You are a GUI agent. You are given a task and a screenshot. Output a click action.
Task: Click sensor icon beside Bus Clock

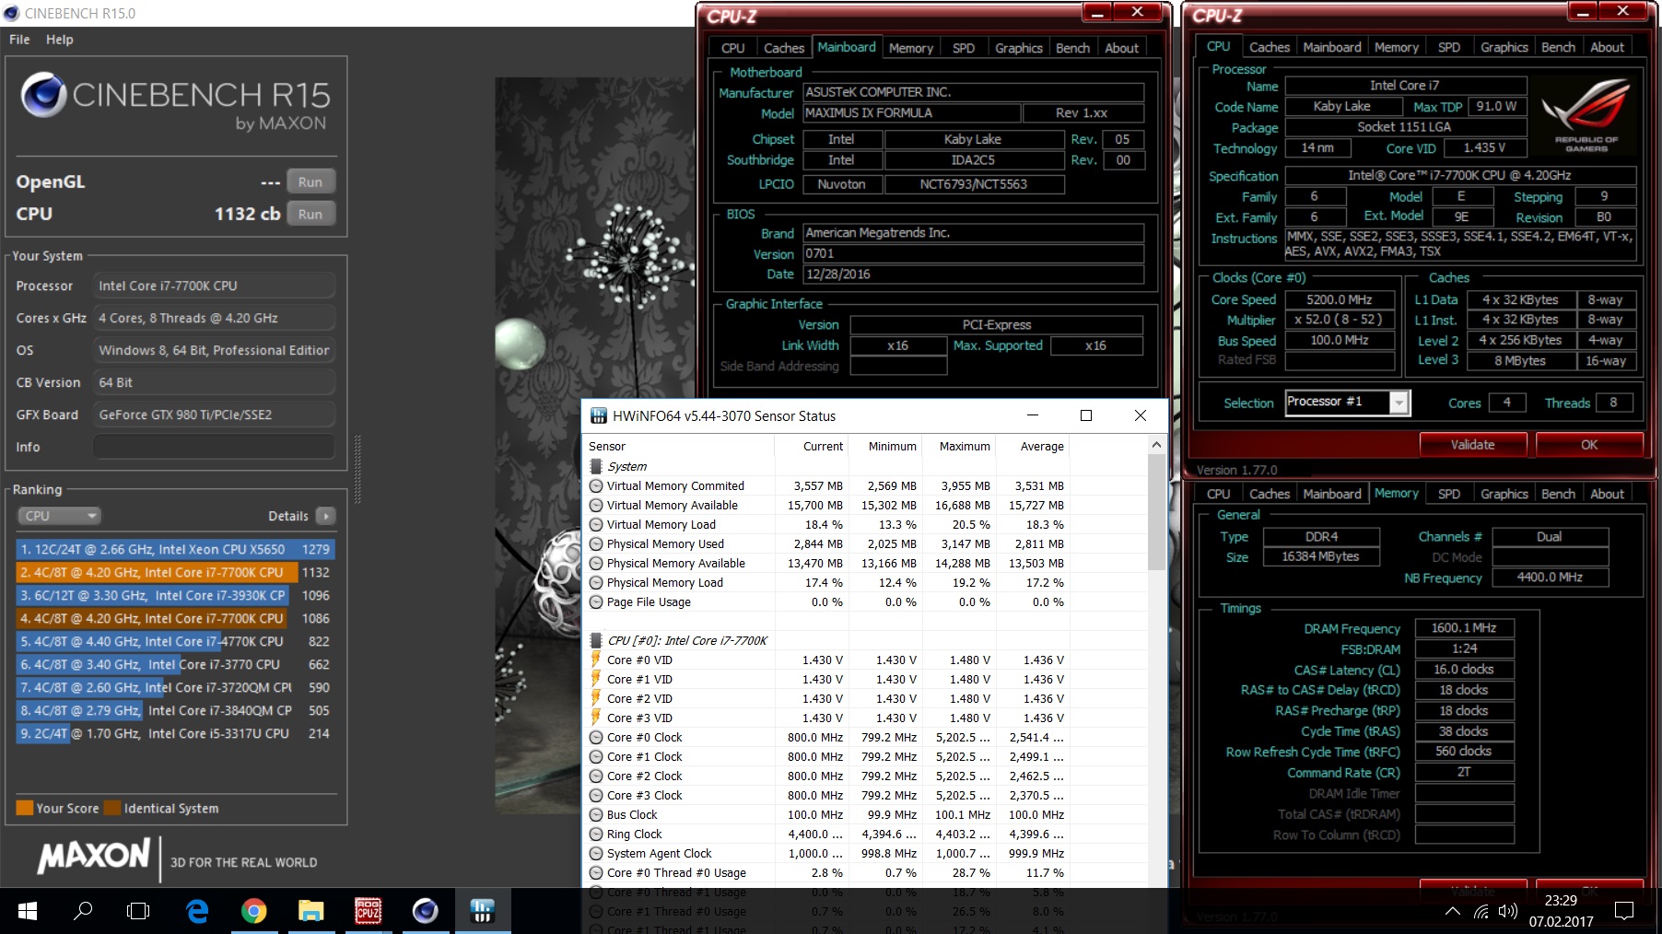pos(596,815)
